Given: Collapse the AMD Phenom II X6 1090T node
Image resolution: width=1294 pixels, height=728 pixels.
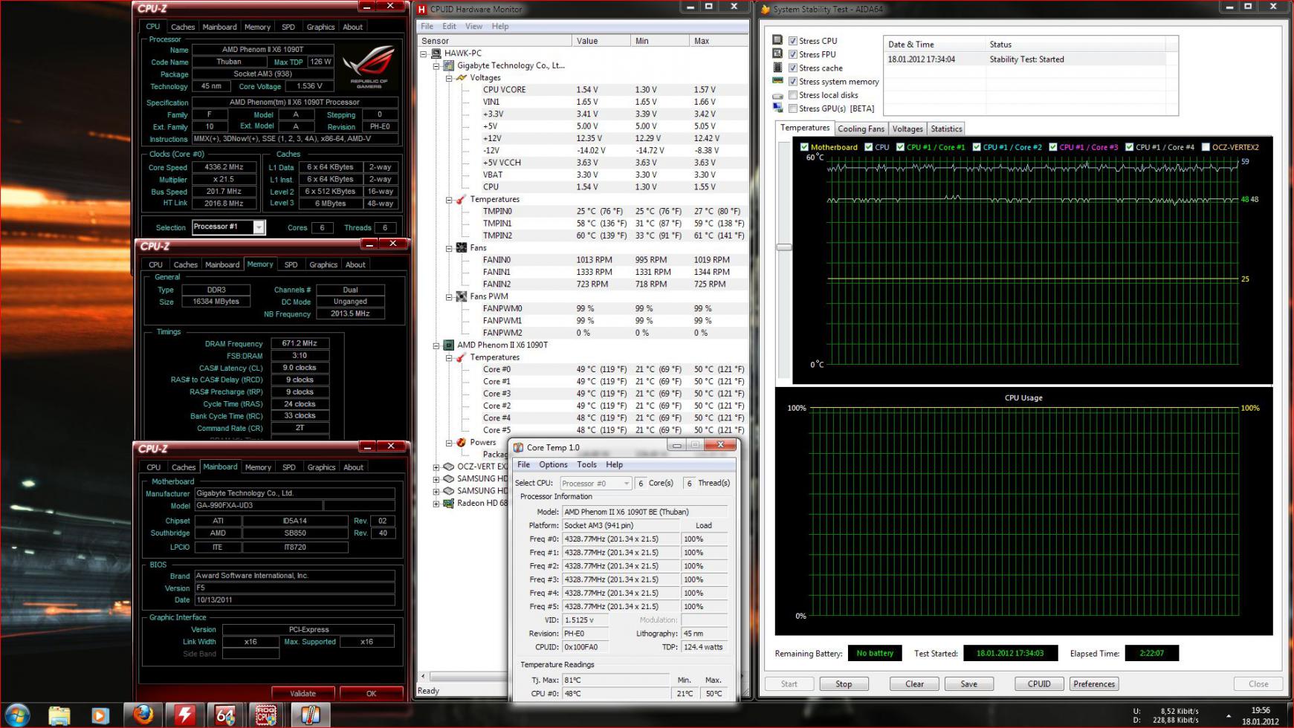Looking at the screenshot, I should [x=436, y=345].
